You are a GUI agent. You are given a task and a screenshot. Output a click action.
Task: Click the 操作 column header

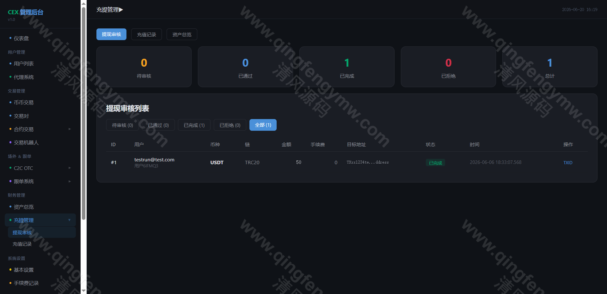[x=568, y=145]
